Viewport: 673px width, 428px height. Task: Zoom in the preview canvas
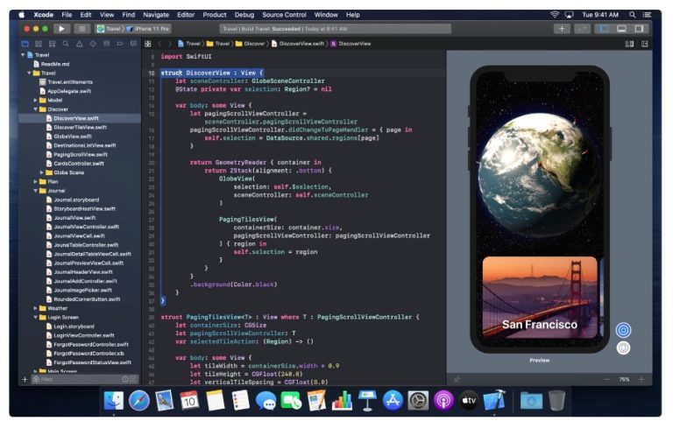641,379
